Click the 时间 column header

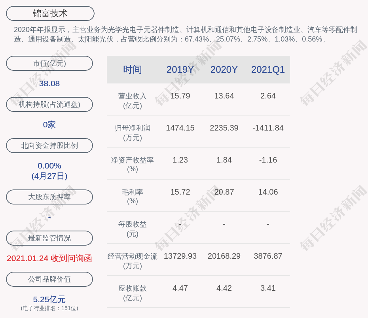133,70
